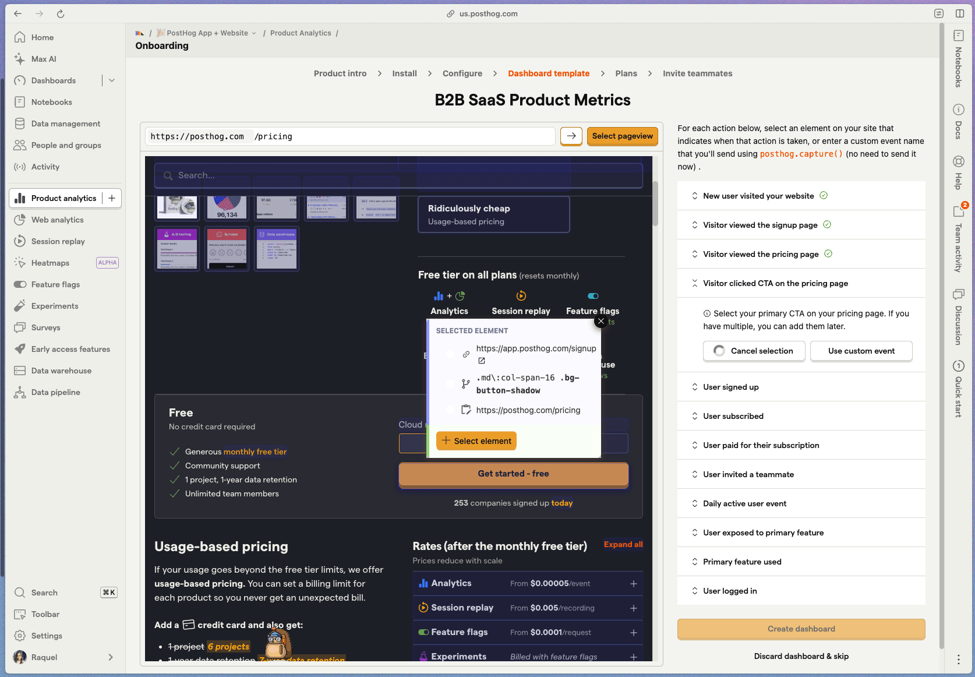
Task: Expand 'Visitor viewed the signup page' action
Action: [801, 225]
